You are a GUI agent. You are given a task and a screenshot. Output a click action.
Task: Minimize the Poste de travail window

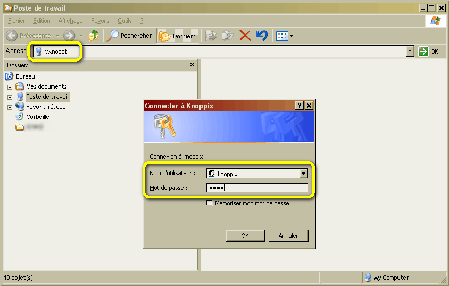point(423,8)
